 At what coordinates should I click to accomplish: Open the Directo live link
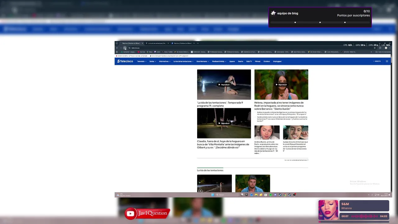coord(377,61)
